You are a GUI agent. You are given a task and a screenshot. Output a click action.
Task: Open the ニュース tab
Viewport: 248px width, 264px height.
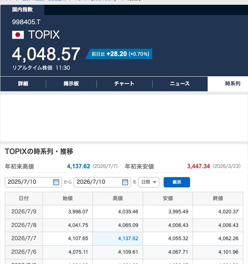point(180,84)
